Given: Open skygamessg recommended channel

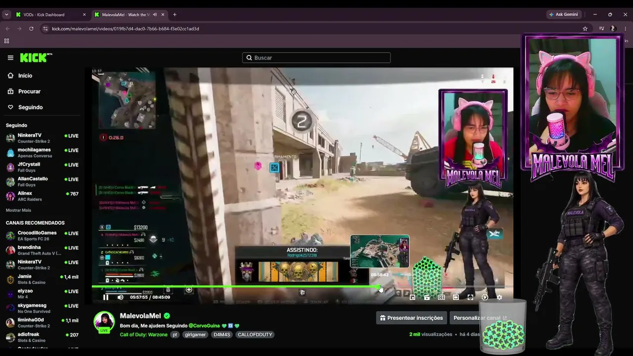Looking at the screenshot, I should click(42, 308).
